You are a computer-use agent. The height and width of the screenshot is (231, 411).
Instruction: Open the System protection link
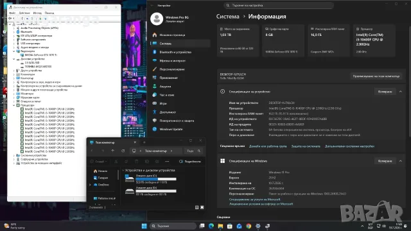306,146
